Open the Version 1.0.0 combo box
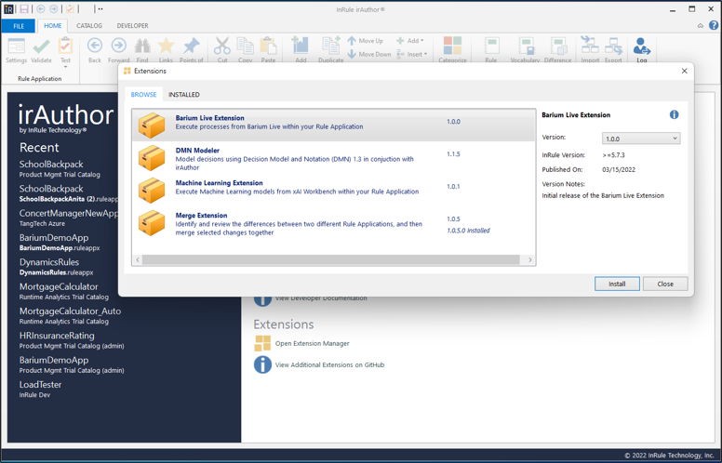 pos(641,139)
